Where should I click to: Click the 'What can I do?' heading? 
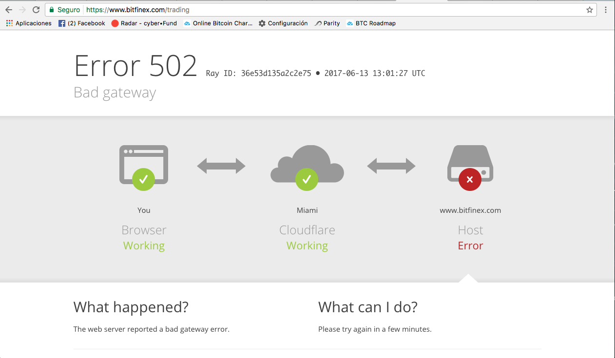point(368,307)
